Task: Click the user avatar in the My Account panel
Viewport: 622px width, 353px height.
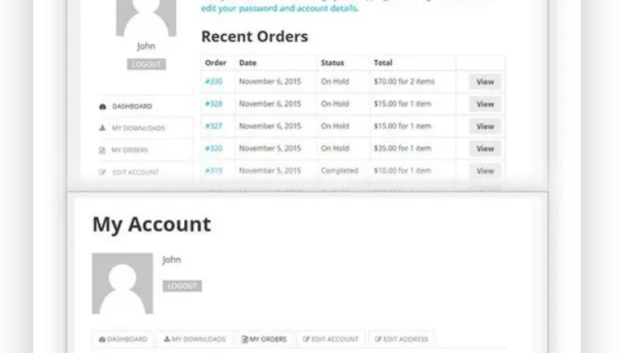Action: 122,283
